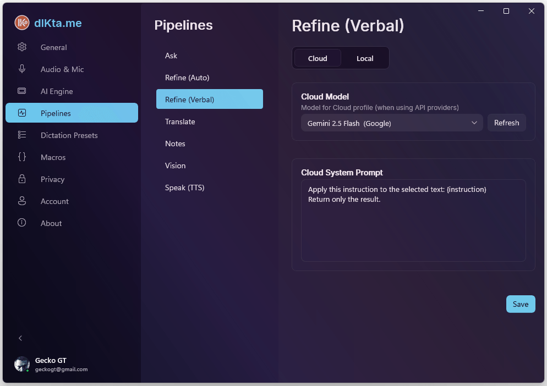The height and width of the screenshot is (386, 547).
Task: Collapse the sidebar with the left chevron
Action: pos(20,338)
